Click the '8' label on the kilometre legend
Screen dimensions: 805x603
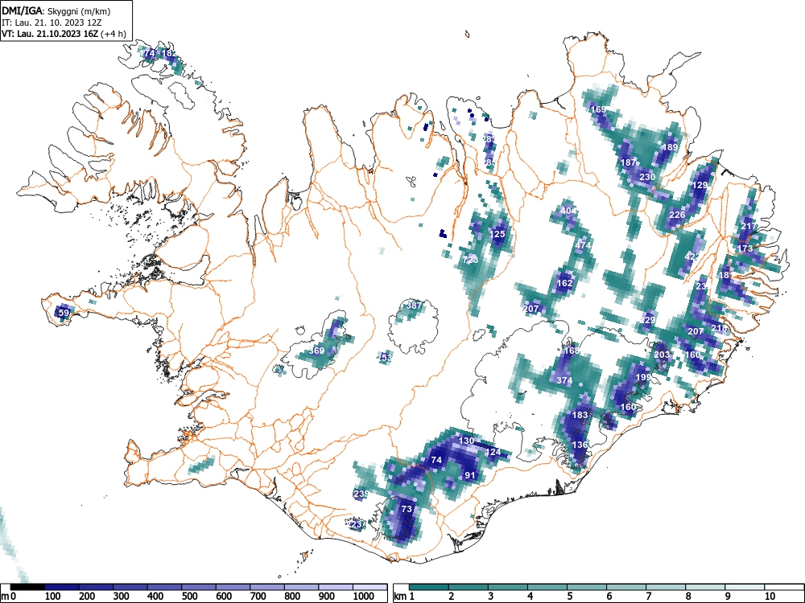[x=688, y=597]
